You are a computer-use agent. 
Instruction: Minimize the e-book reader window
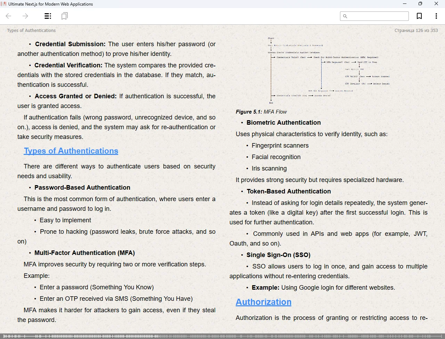[x=405, y=4]
